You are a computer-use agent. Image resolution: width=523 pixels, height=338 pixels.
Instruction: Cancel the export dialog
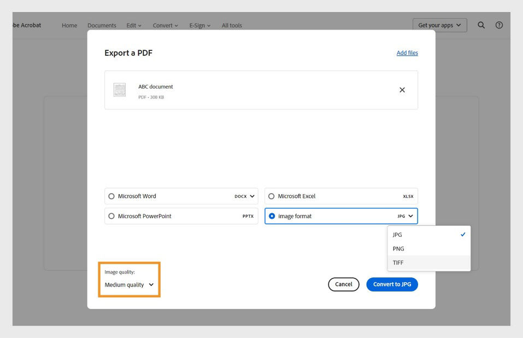(343, 284)
